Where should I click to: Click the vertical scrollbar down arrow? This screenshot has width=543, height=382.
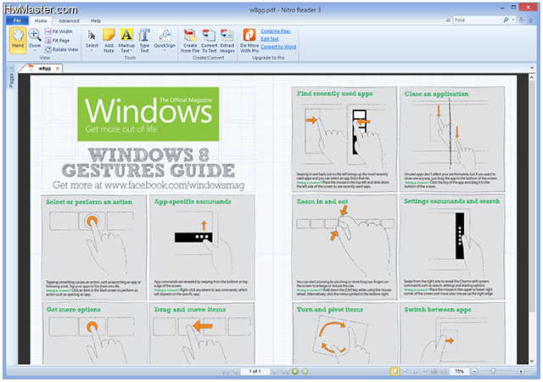[532, 361]
